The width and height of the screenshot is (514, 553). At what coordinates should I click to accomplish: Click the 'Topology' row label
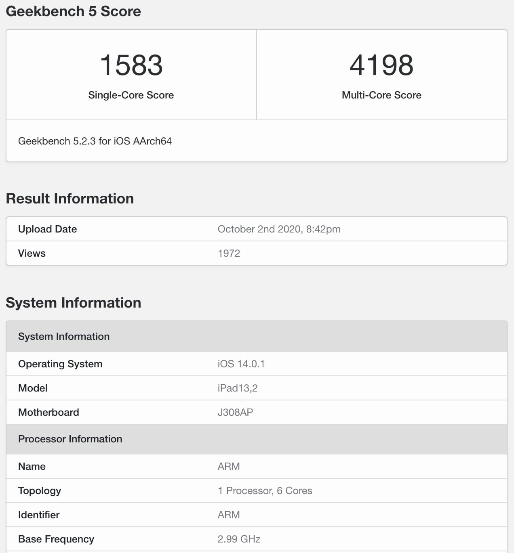tap(40, 490)
